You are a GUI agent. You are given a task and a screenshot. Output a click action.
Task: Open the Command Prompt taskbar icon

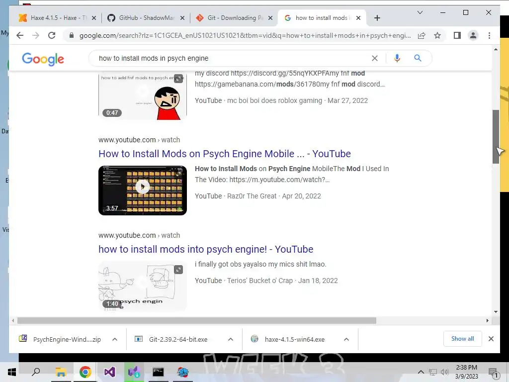[x=158, y=372]
